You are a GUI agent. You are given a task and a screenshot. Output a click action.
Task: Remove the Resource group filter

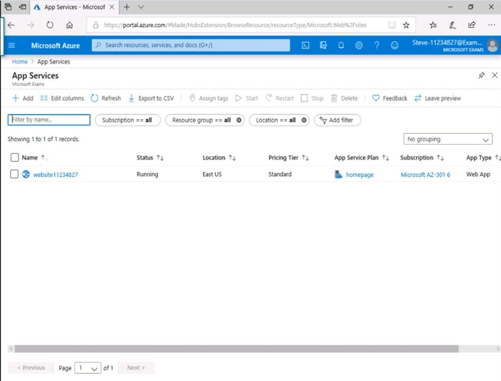point(239,120)
